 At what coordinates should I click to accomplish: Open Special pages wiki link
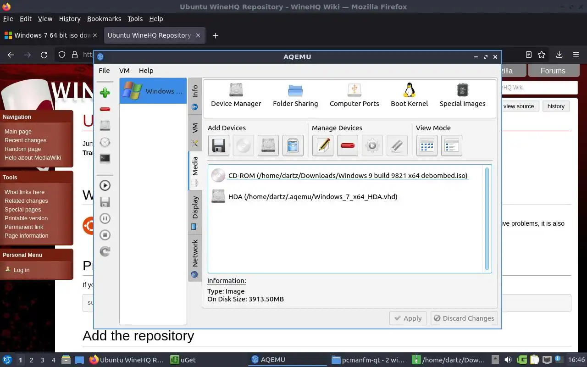pyautogui.click(x=22, y=210)
